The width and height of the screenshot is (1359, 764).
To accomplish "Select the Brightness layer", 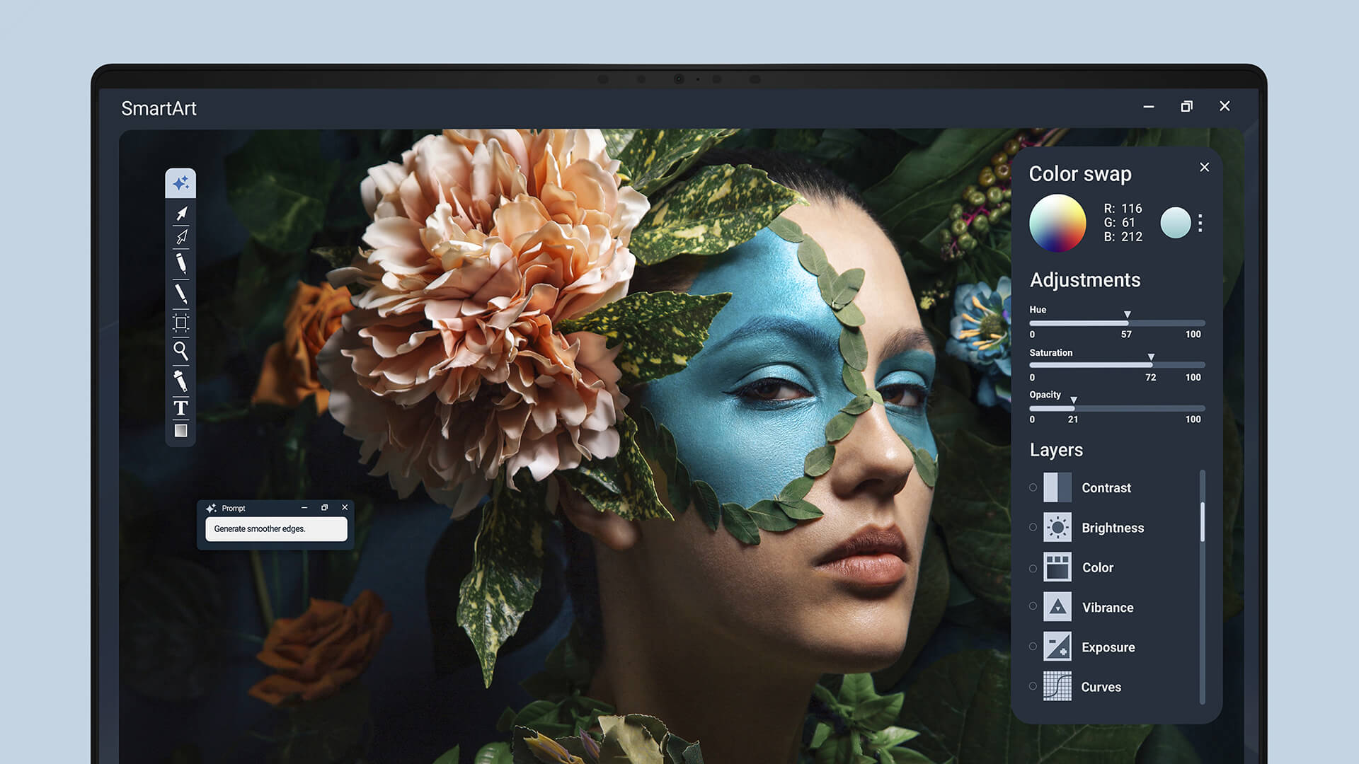I will coord(1112,528).
